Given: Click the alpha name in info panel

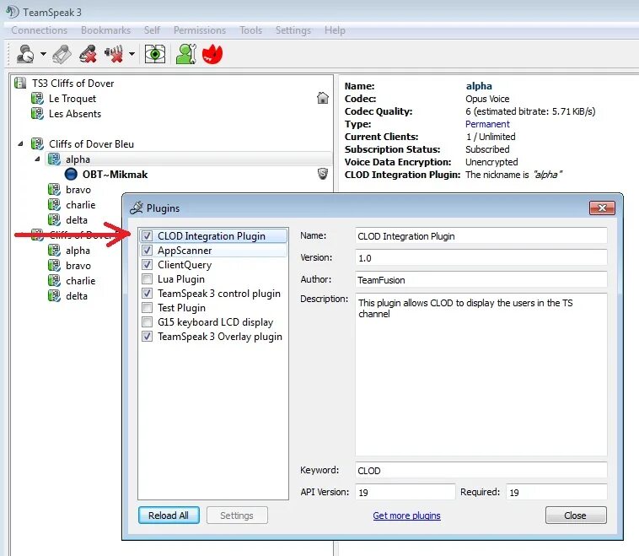Looking at the screenshot, I should click(x=479, y=86).
